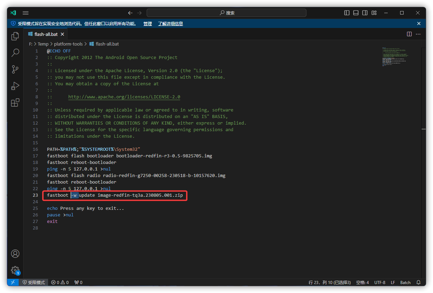The image size is (433, 293).
Task: Open the hamburger application menu
Action: click(26, 13)
